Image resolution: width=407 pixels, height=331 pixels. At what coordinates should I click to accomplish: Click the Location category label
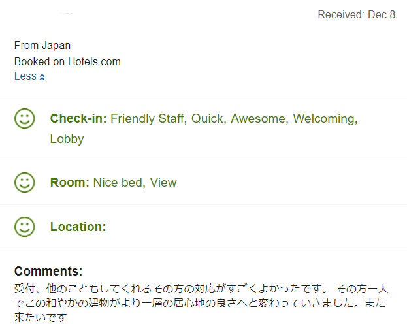click(78, 227)
